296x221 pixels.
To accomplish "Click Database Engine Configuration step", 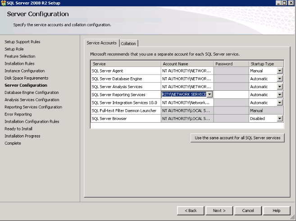I will (32, 93).
